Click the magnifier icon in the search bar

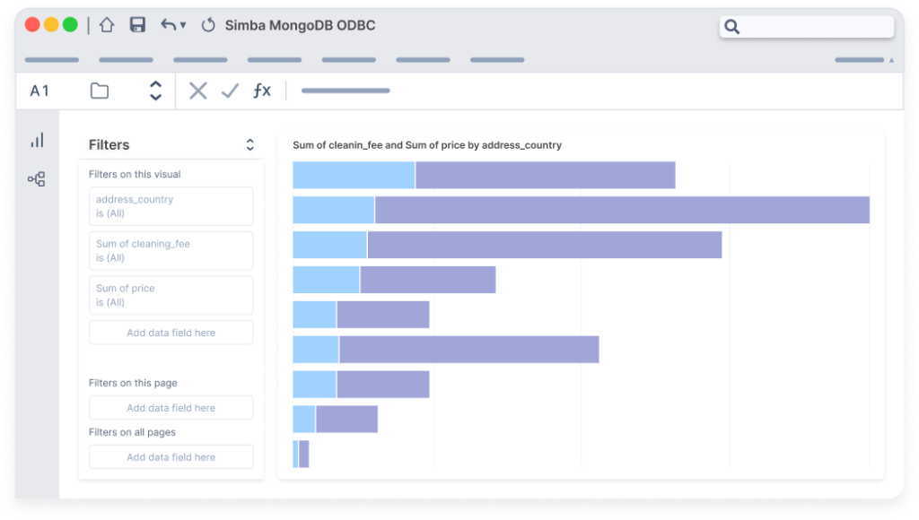[x=731, y=27]
